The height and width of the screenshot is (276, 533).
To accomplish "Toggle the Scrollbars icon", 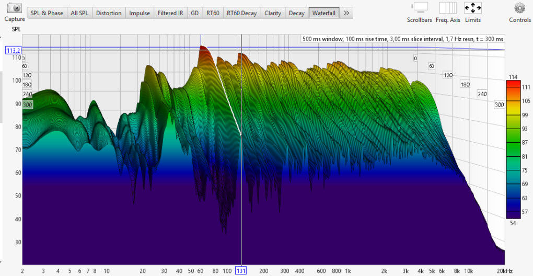I will [420, 7].
